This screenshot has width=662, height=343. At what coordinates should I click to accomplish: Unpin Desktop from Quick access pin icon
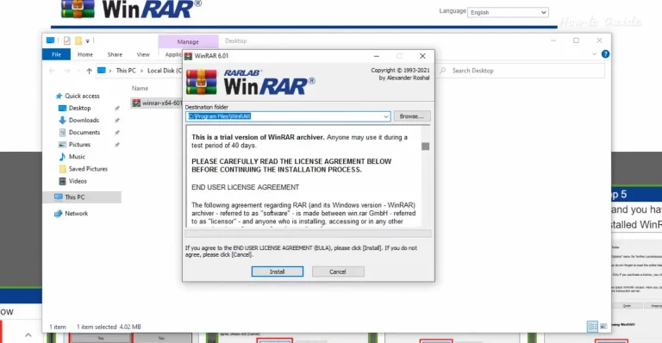coord(117,109)
